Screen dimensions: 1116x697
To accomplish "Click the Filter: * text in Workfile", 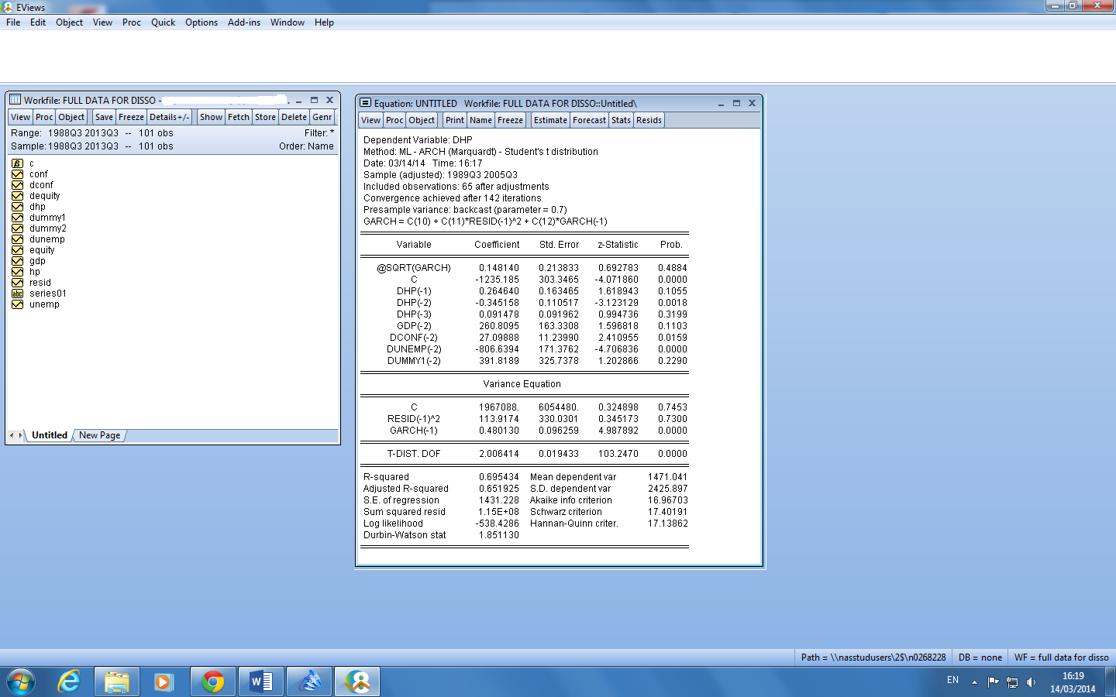I will (319, 133).
